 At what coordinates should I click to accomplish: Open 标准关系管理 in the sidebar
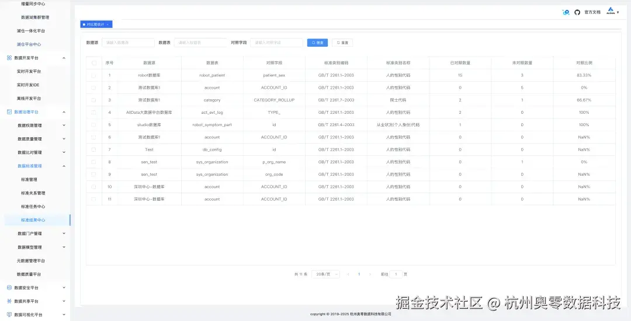pos(33,193)
